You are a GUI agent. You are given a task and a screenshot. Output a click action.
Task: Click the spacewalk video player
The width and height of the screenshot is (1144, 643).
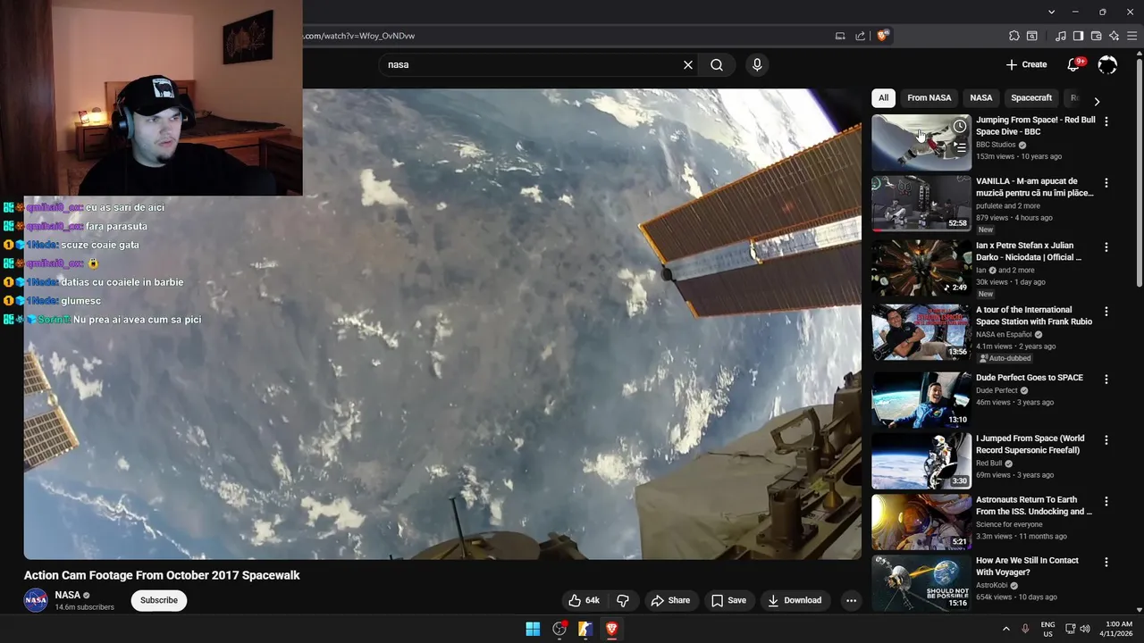tap(442, 323)
